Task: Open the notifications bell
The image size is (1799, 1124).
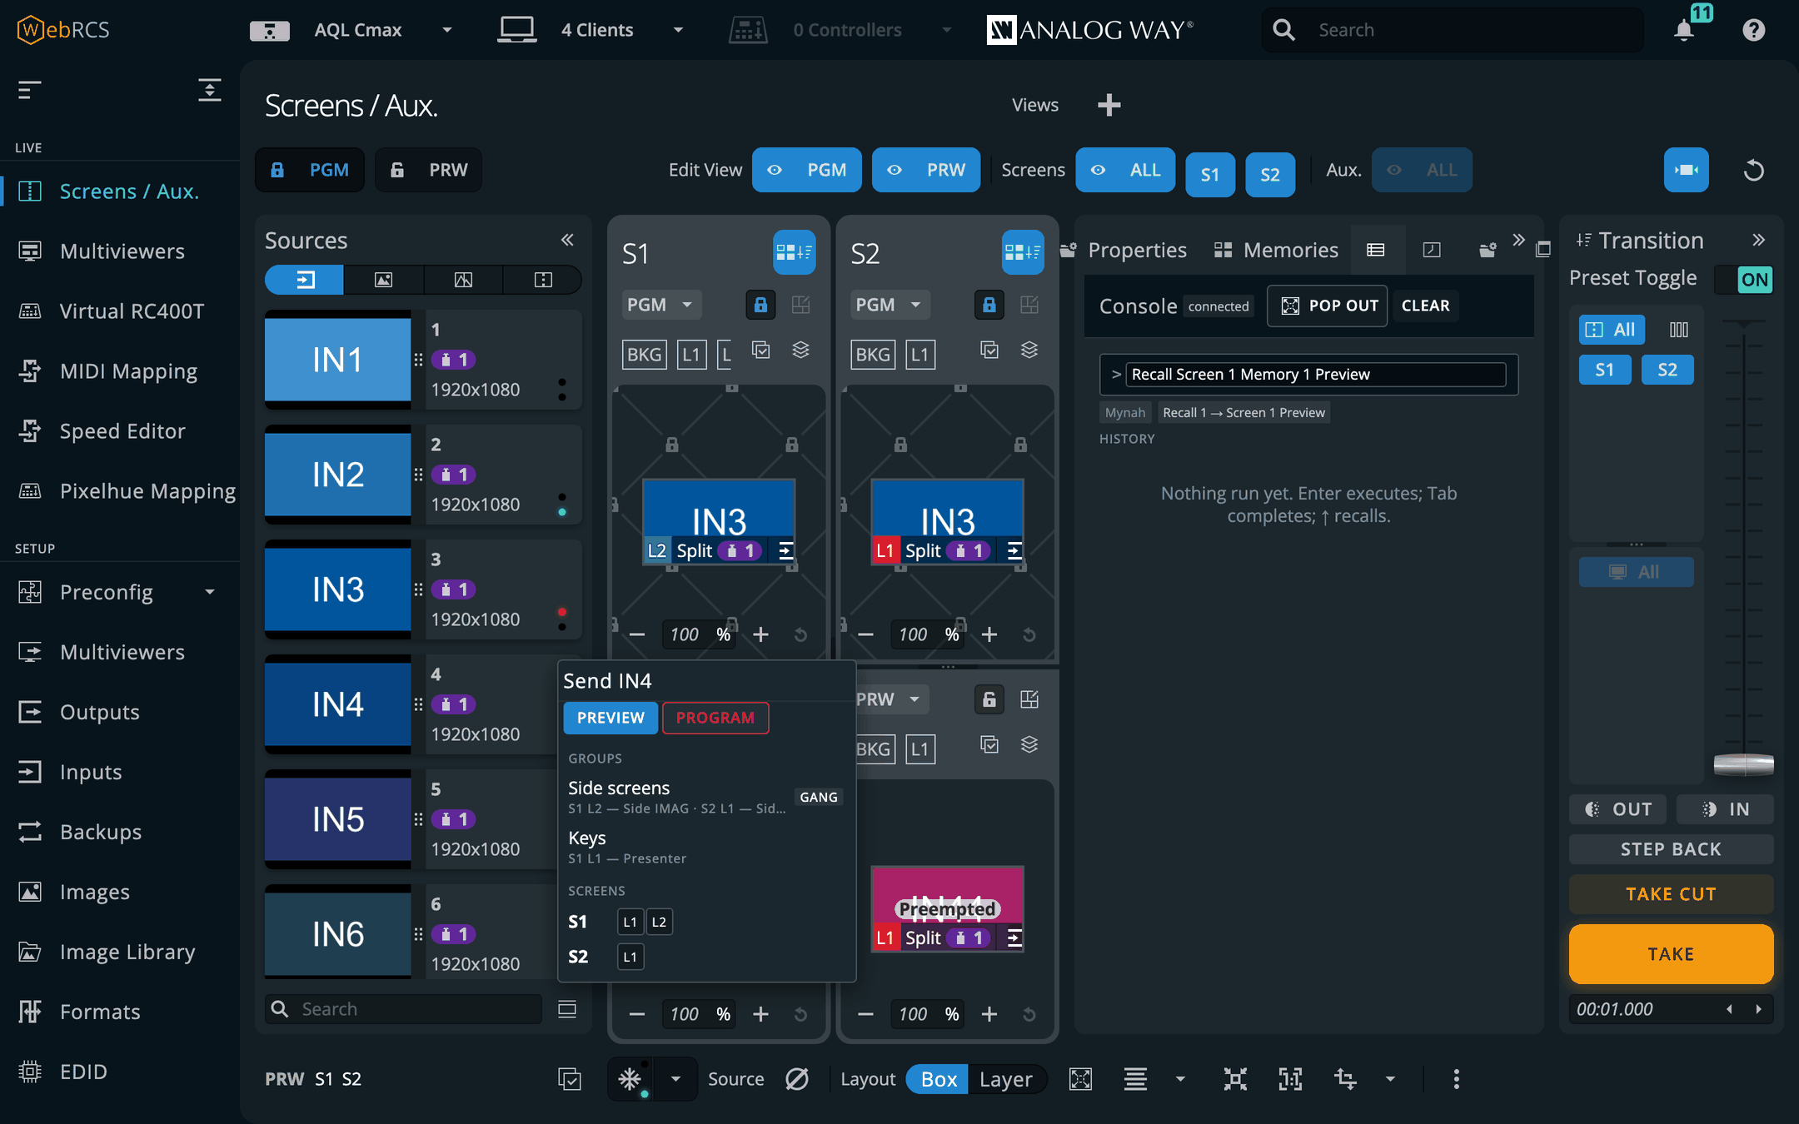Action: pyautogui.click(x=1684, y=30)
